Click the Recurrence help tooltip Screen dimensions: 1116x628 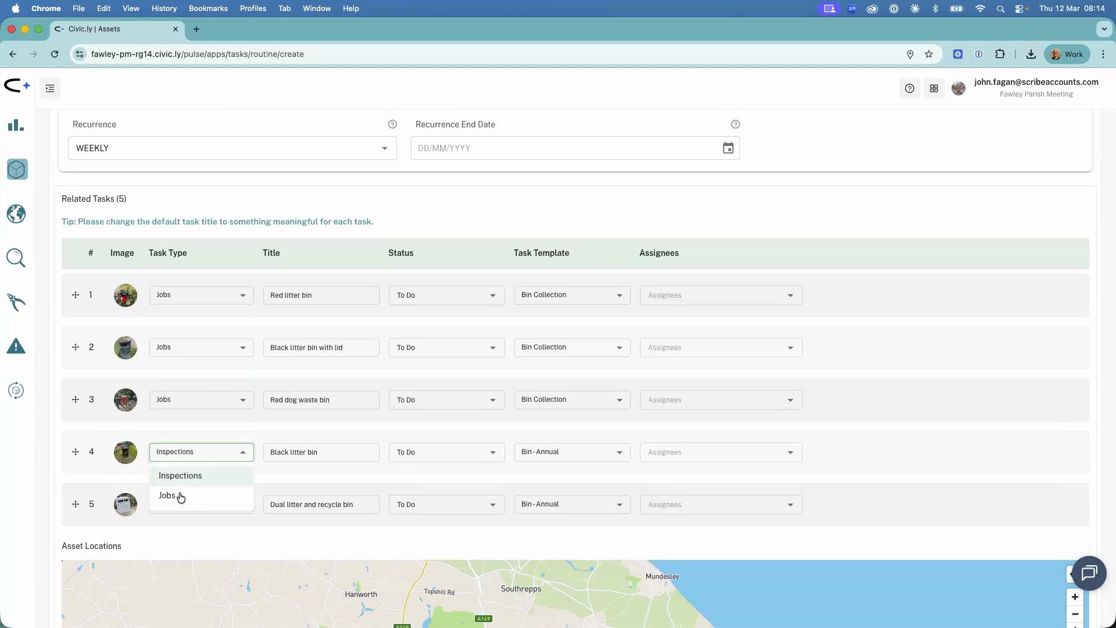click(x=393, y=124)
